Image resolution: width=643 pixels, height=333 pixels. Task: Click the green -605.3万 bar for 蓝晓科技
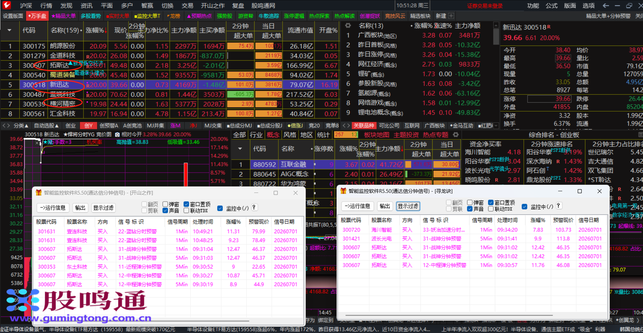[x=240, y=94]
